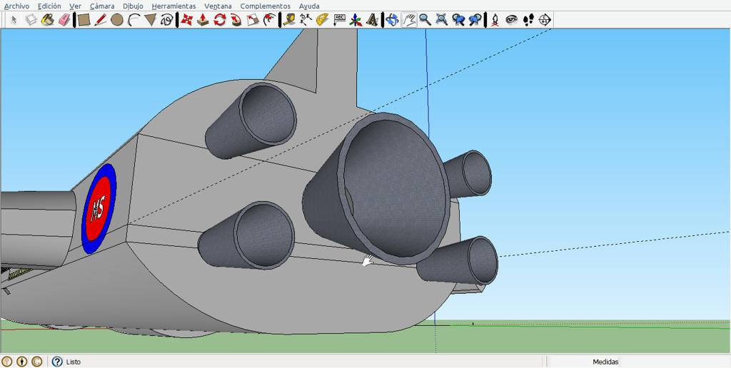Choose the Rectangle drawing tool

coord(84,19)
